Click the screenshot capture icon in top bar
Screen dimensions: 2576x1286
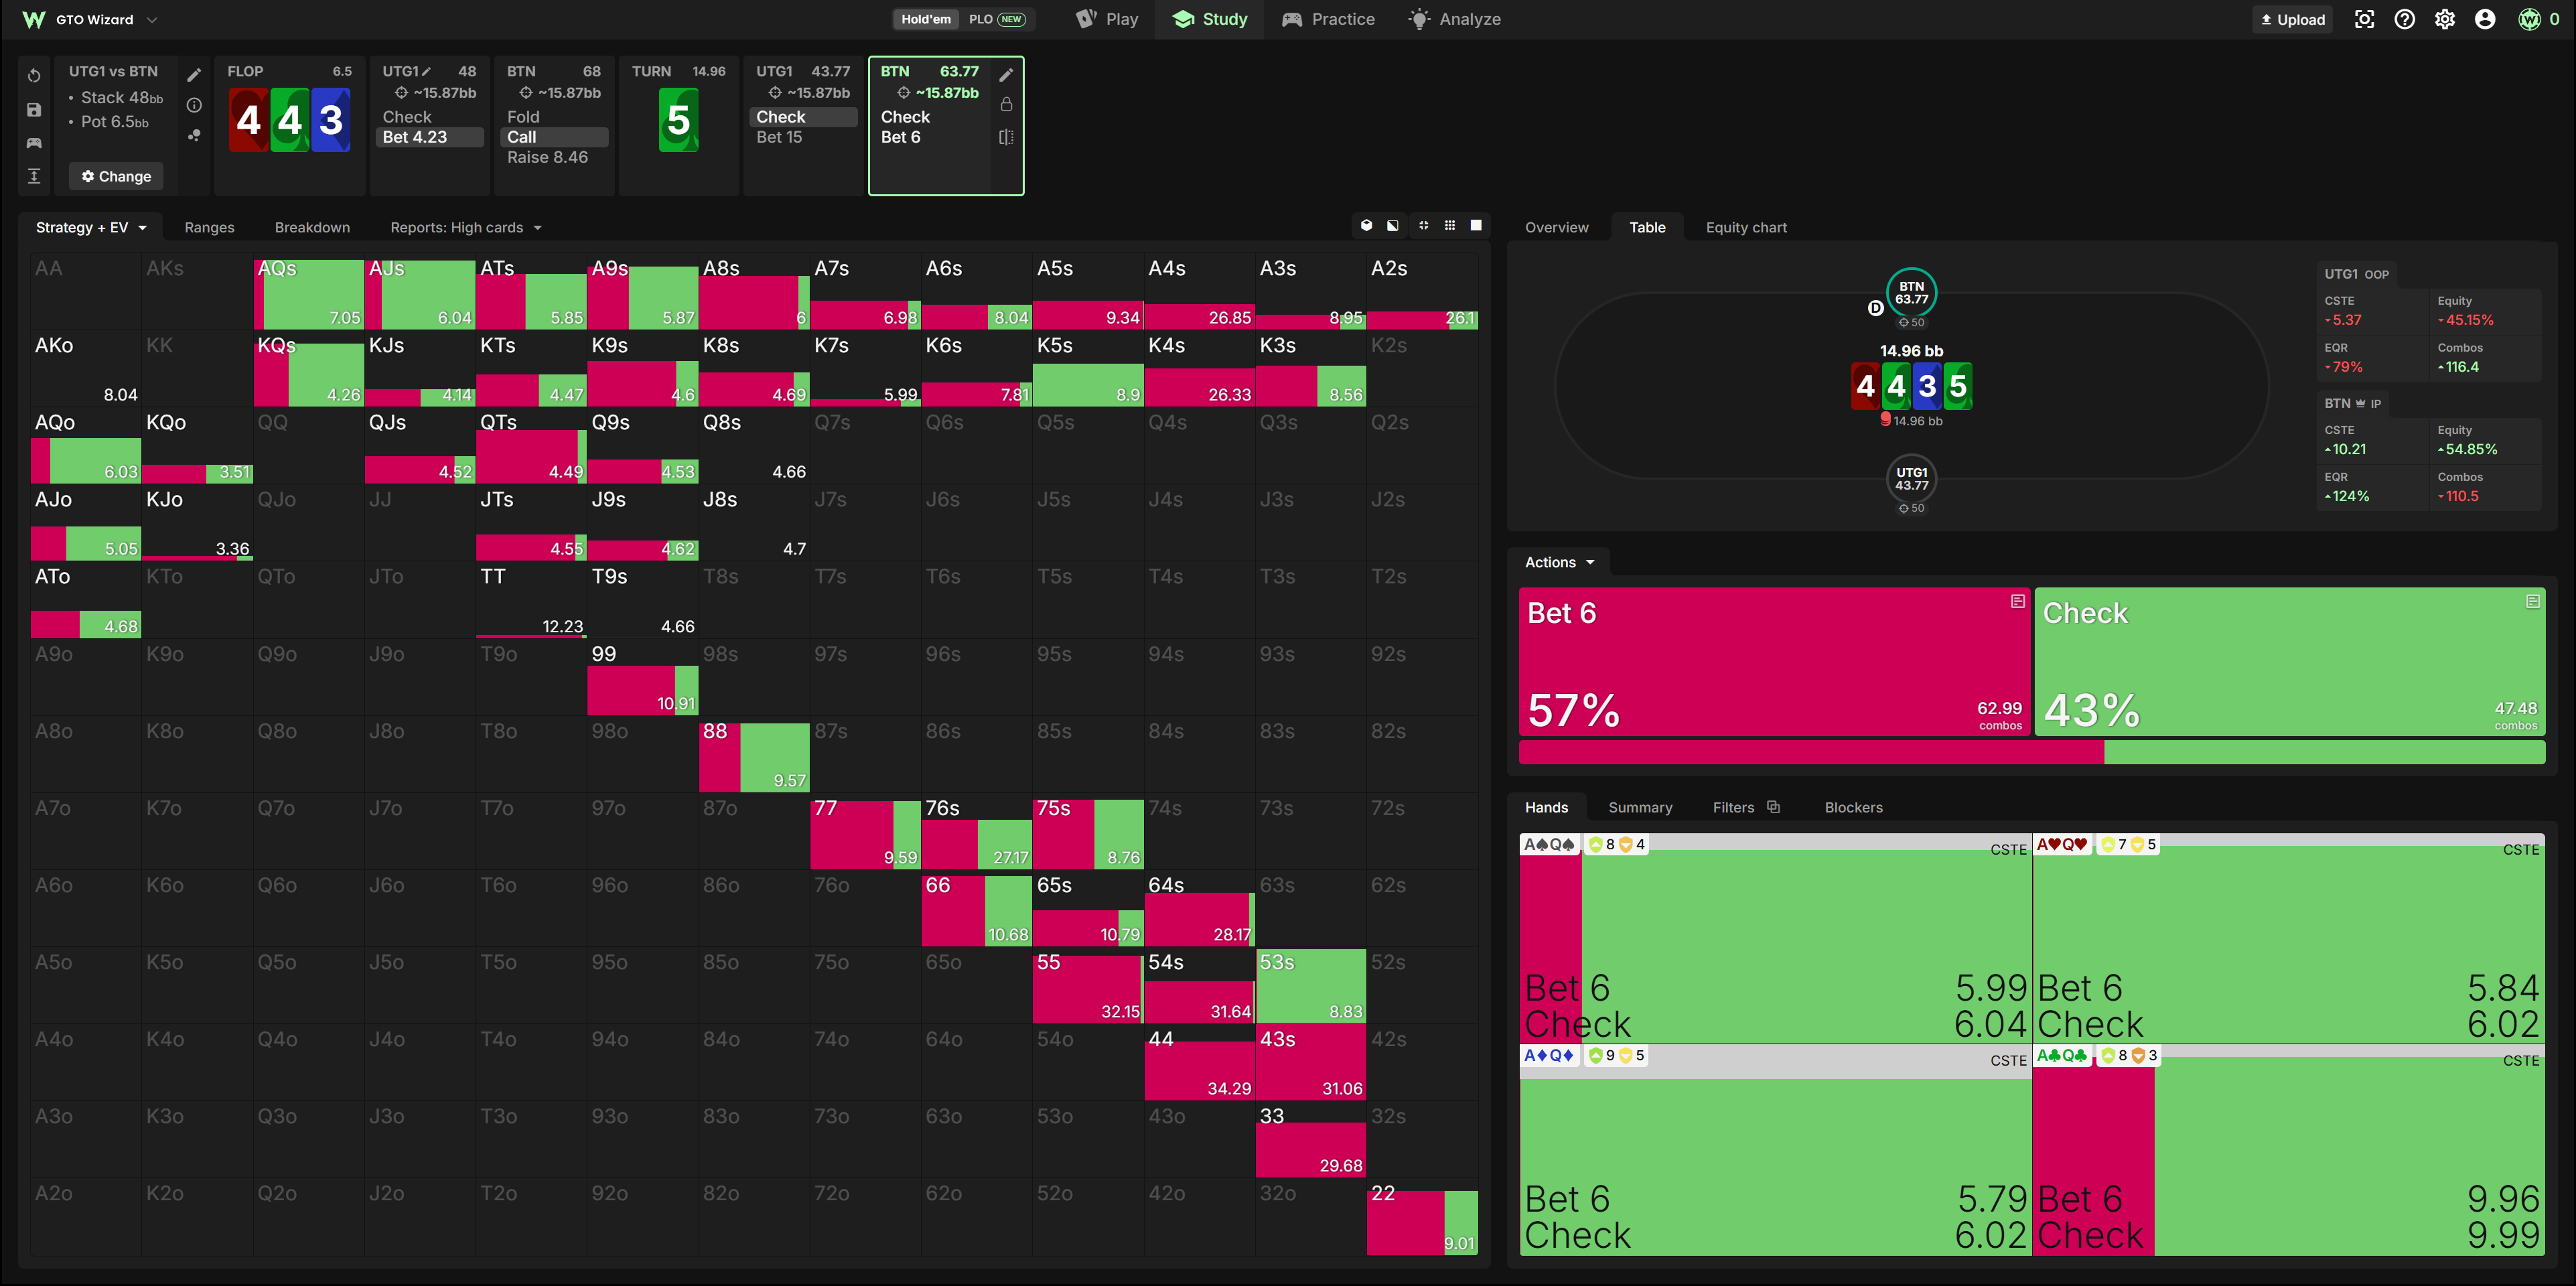point(2364,19)
